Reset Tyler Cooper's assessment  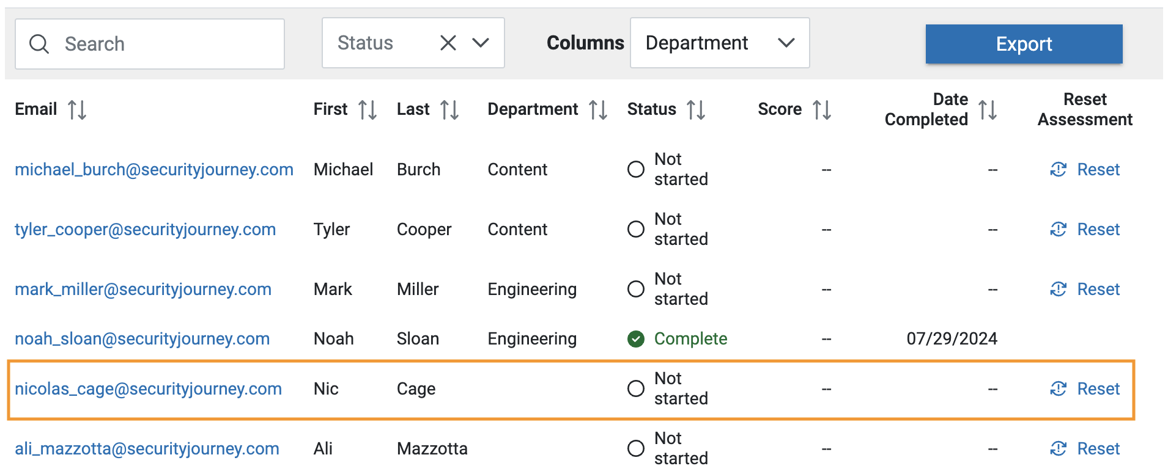[1085, 230]
